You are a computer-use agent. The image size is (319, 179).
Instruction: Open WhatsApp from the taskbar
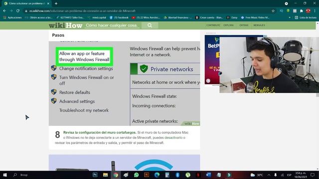point(136,175)
